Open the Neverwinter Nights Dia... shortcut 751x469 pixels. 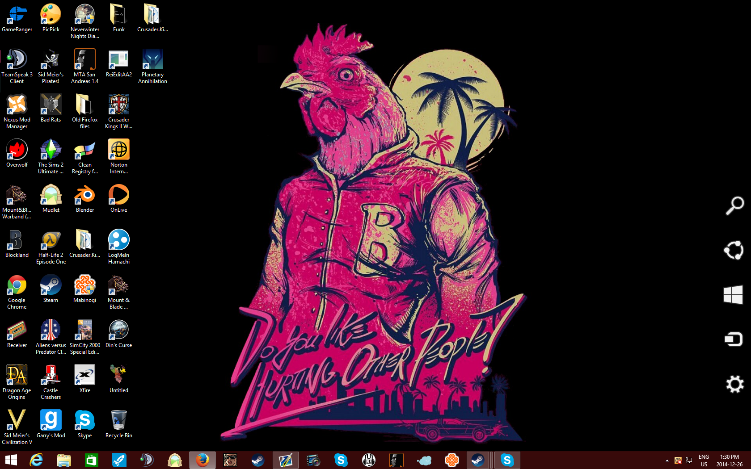(x=85, y=21)
